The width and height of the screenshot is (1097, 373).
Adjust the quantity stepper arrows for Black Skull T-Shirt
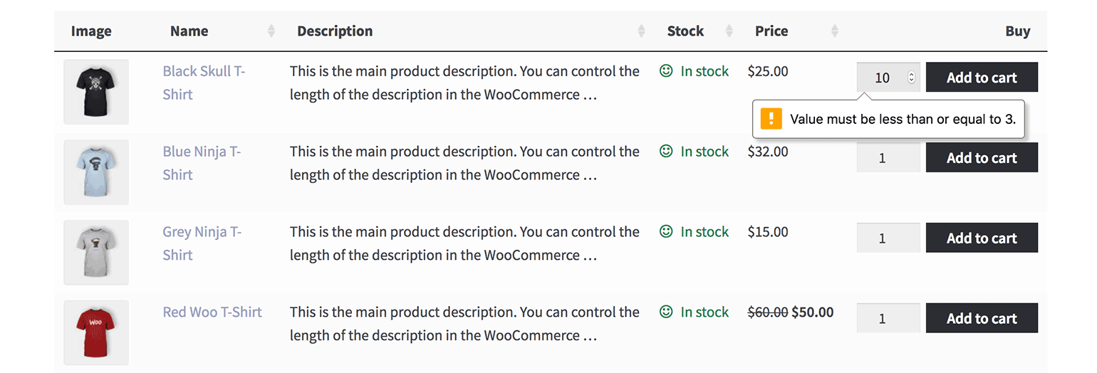[911, 78]
